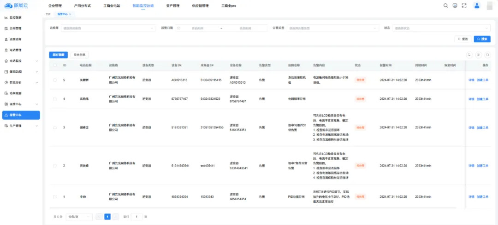Select the checkbox for row ID 5
The image size is (498, 225).
(x=55, y=80)
